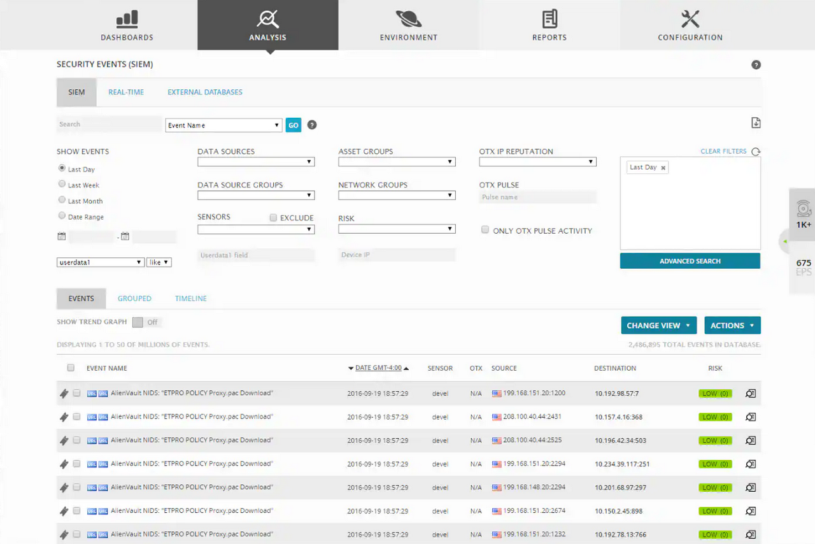
Task: Enable Only OTX Pulse Activity checkbox
Action: click(485, 230)
